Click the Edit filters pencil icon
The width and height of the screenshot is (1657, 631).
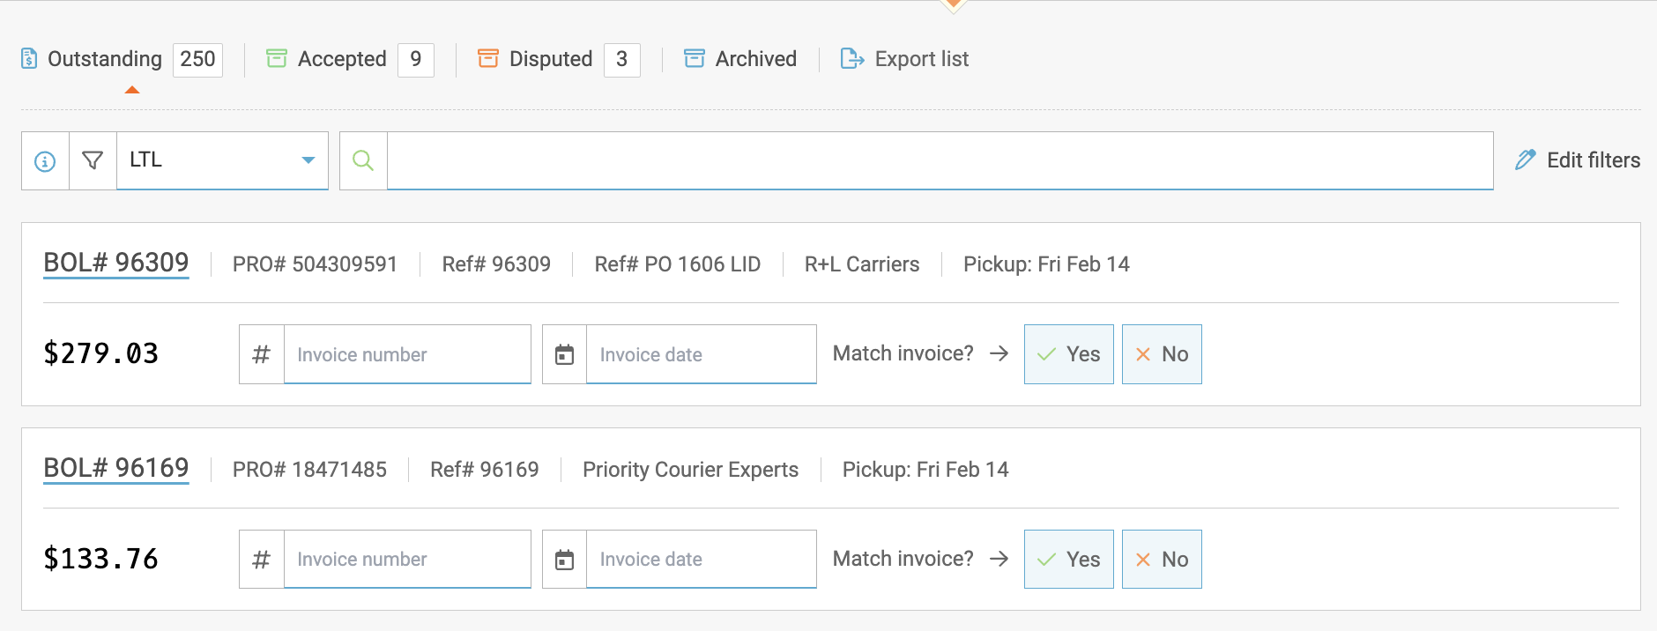[x=1526, y=160]
